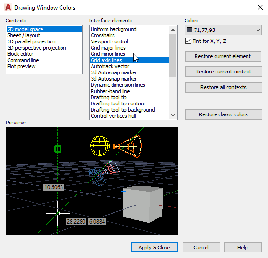This screenshot has width=268, height=258.
Task: Click Restore current context button
Action: coord(223,72)
